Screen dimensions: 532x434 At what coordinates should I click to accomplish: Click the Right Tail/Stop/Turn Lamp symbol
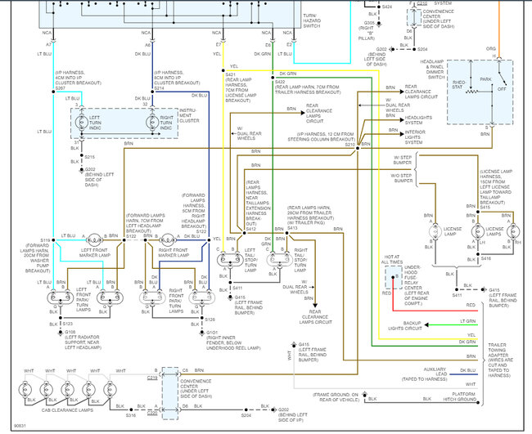click(x=280, y=260)
